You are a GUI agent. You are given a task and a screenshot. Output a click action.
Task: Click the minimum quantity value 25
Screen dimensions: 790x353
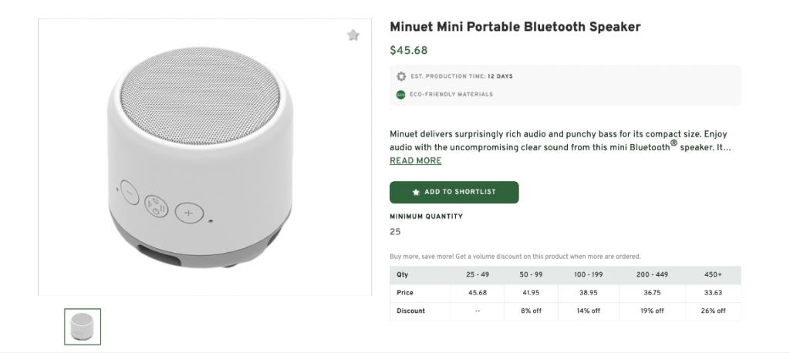(396, 232)
